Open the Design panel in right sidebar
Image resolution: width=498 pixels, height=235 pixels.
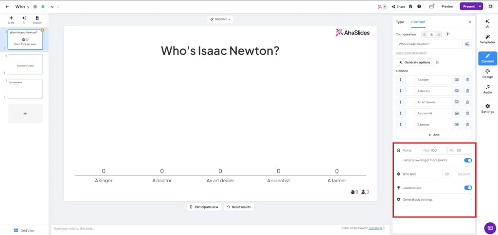tap(487, 73)
